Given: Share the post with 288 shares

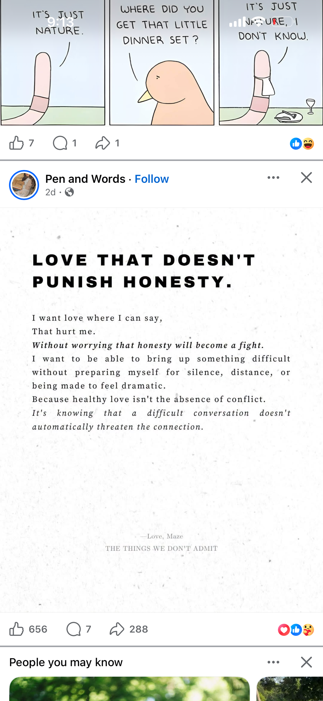Looking at the screenshot, I should click(129, 629).
